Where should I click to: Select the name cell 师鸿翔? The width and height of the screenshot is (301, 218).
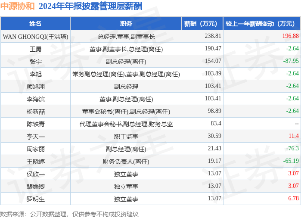pyautogui.click(x=35, y=87)
